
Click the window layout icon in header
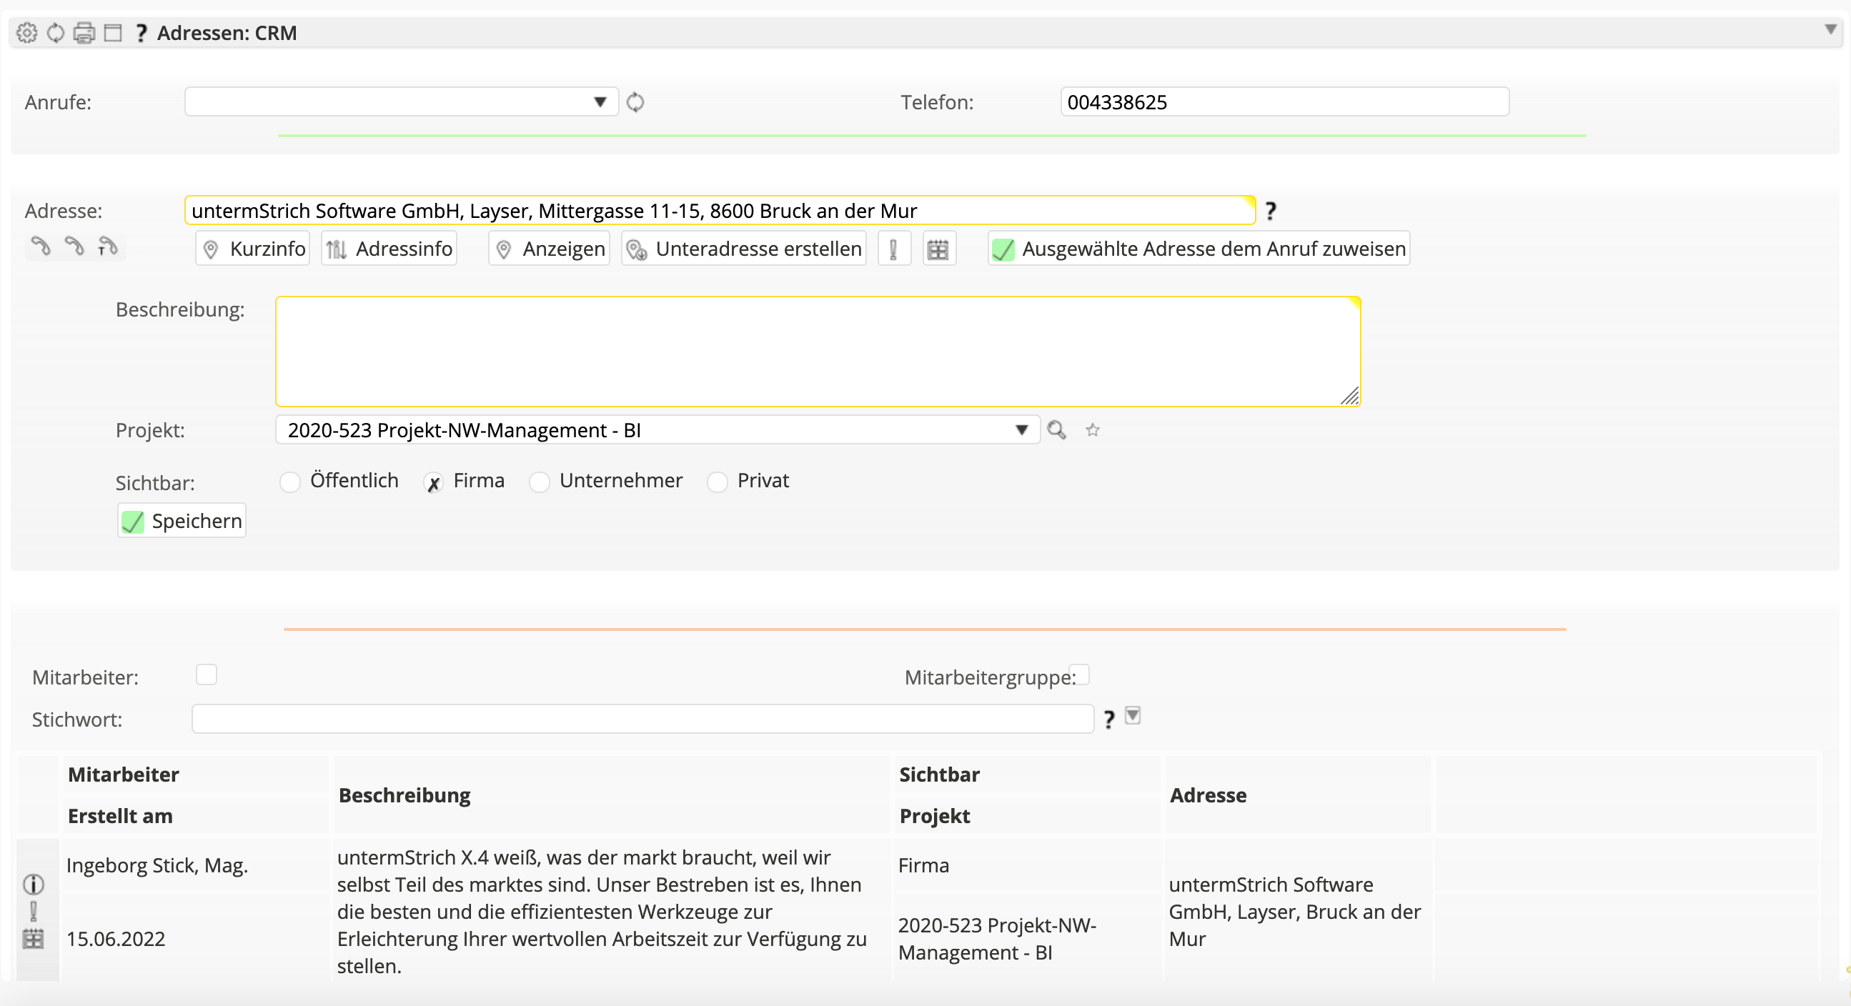(113, 33)
